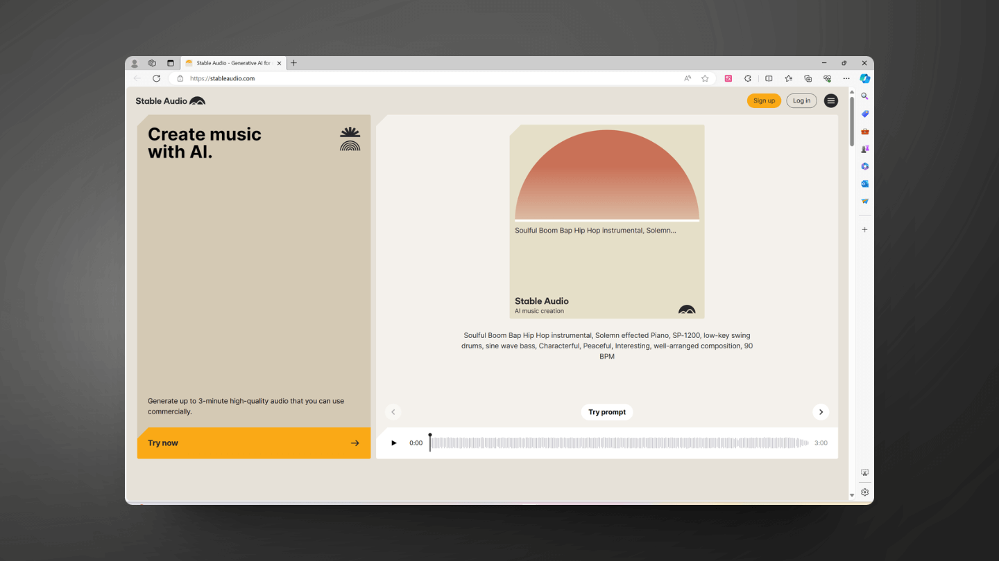The image size is (999, 561).
Task: Open the tab actions menu icon
Action: pyautogui.click(x=170, y=63)
